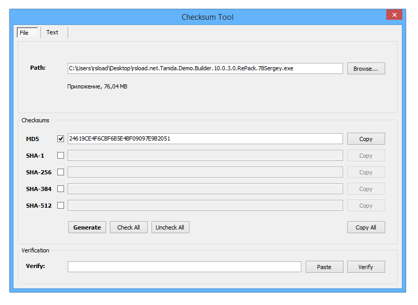Click the Copy All button

pyautogui.click(x=366, y=227)
